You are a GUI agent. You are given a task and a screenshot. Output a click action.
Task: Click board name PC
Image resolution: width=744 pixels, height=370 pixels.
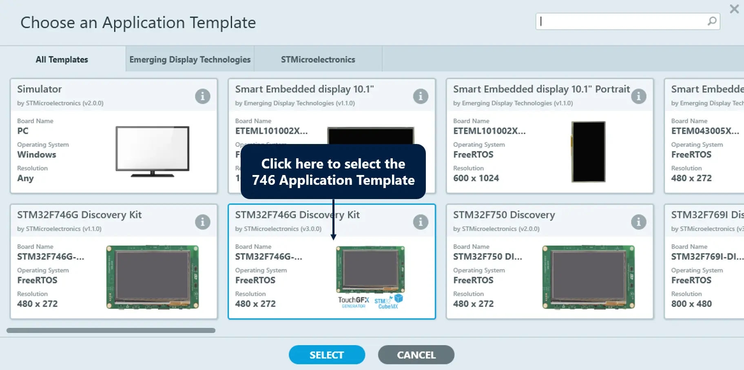23,131
